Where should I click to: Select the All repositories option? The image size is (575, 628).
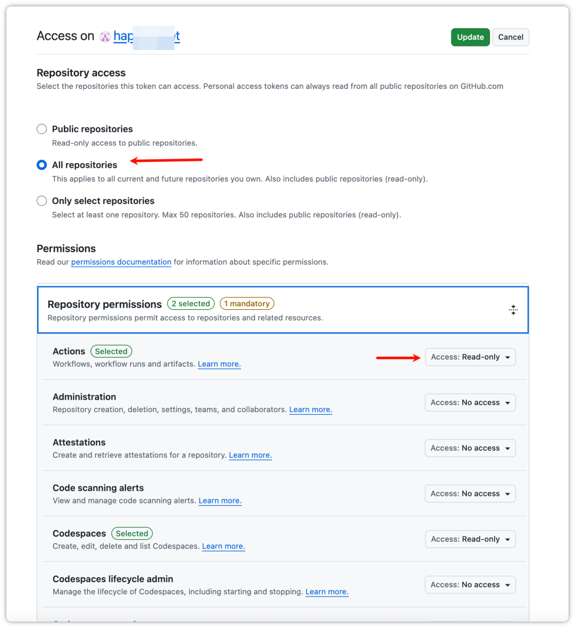(42, 165)
